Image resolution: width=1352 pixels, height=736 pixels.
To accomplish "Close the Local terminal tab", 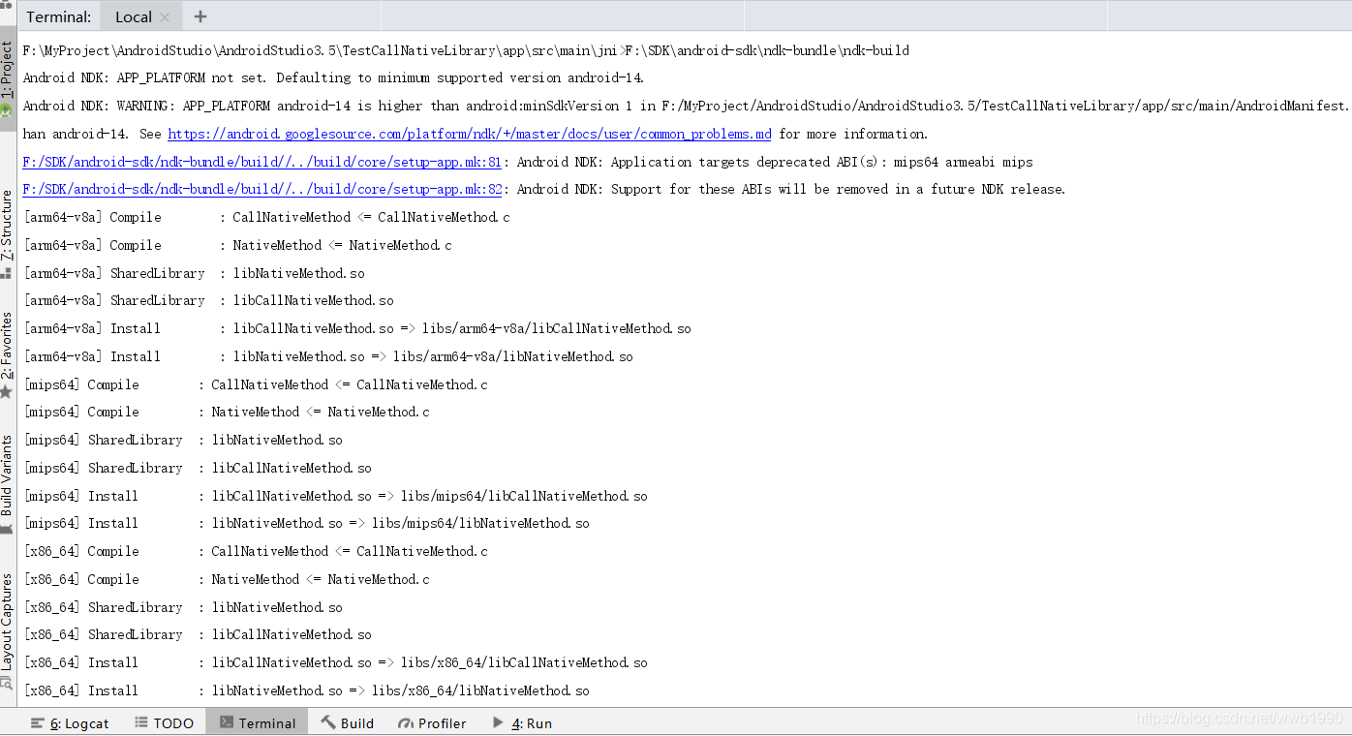I will pos(165,17).
